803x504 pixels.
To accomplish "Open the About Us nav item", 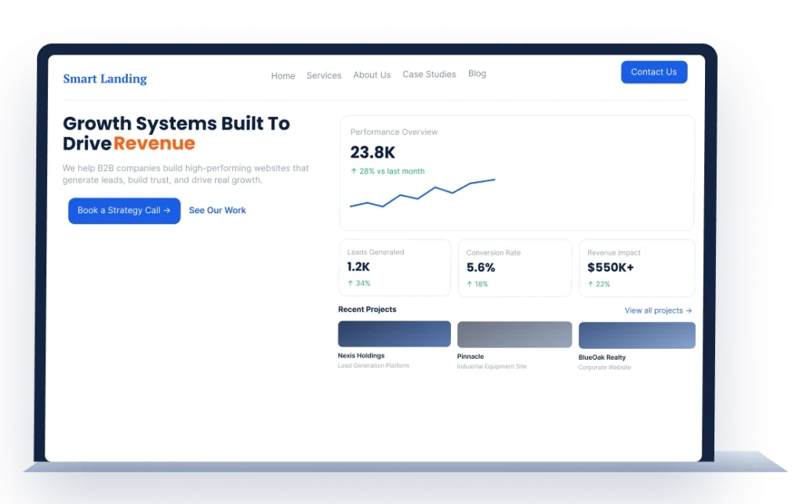I will pos(372,74).
